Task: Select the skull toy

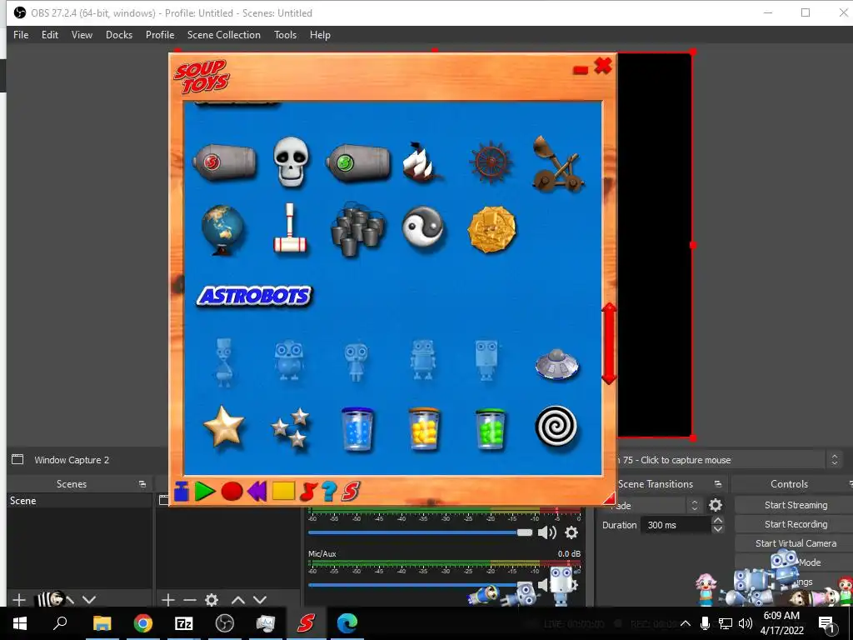Action: tap(291, 162)
